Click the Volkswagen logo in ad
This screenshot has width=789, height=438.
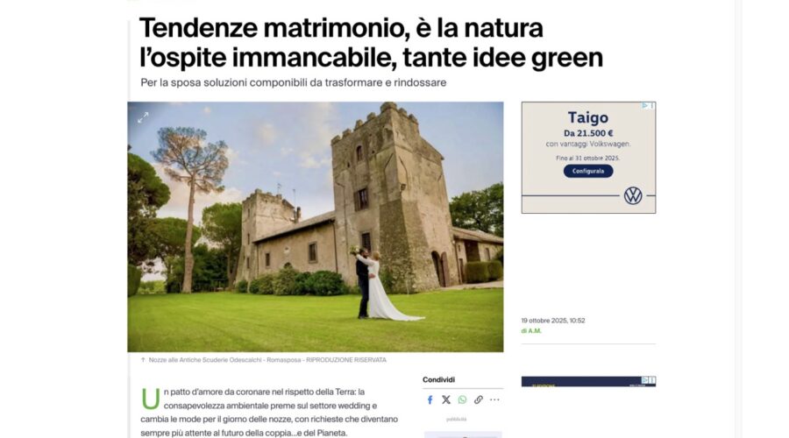[633, 195]
